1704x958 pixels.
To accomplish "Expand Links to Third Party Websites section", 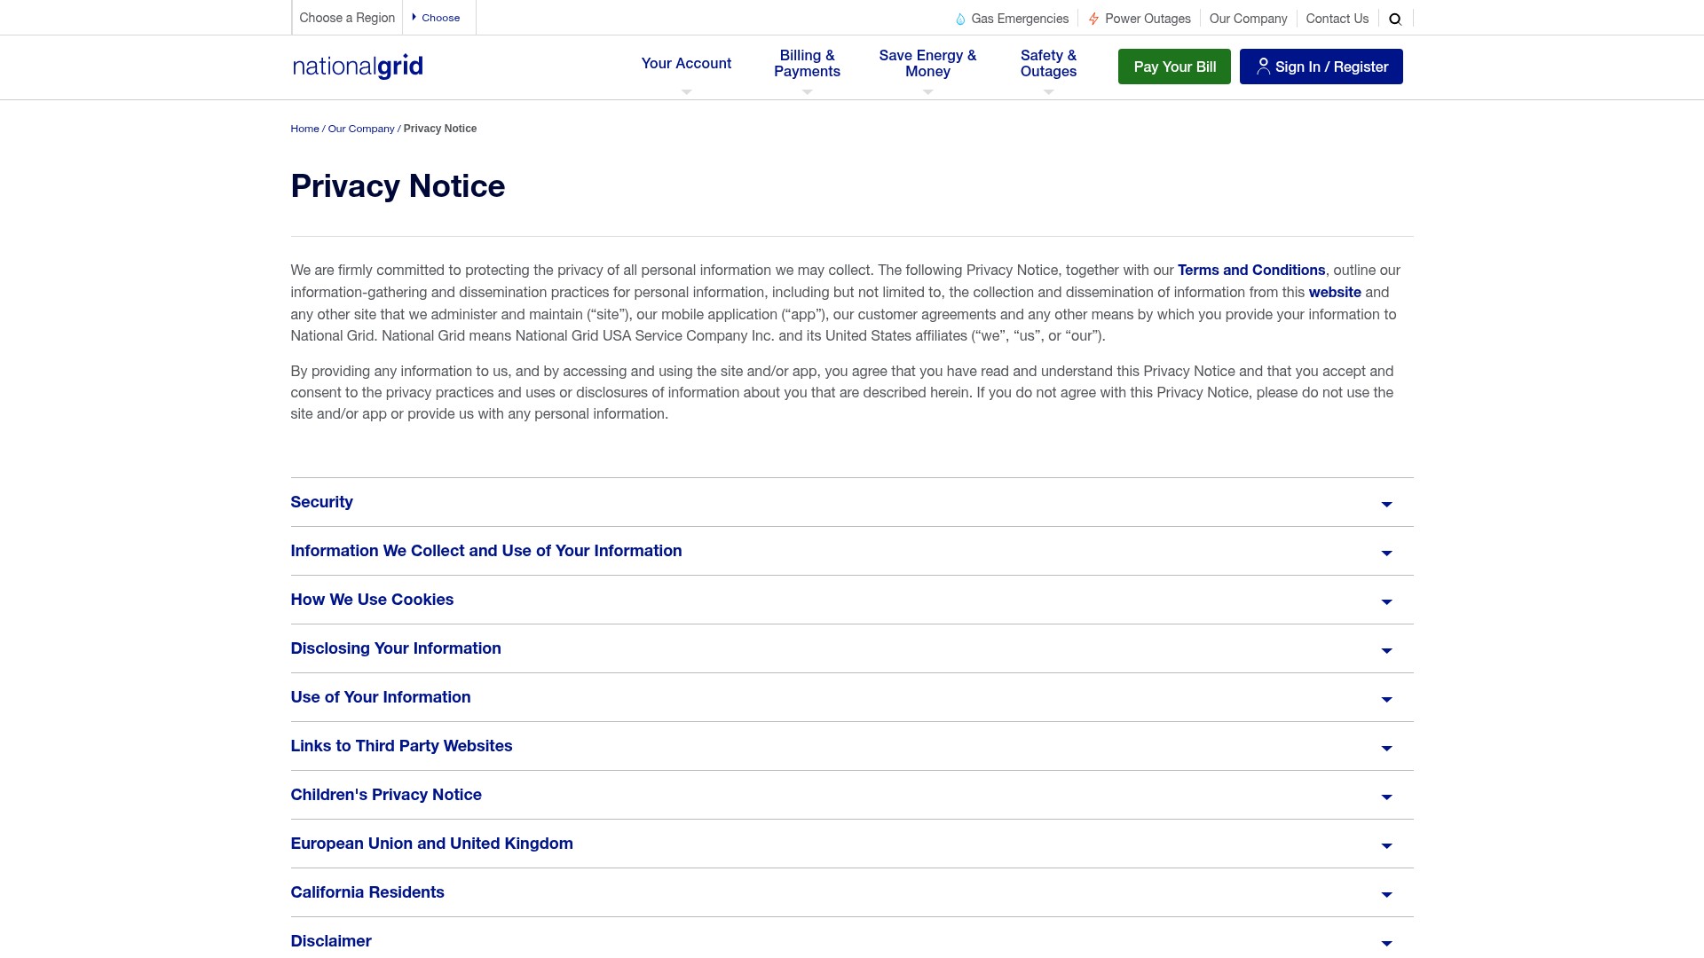I will 852,746.
